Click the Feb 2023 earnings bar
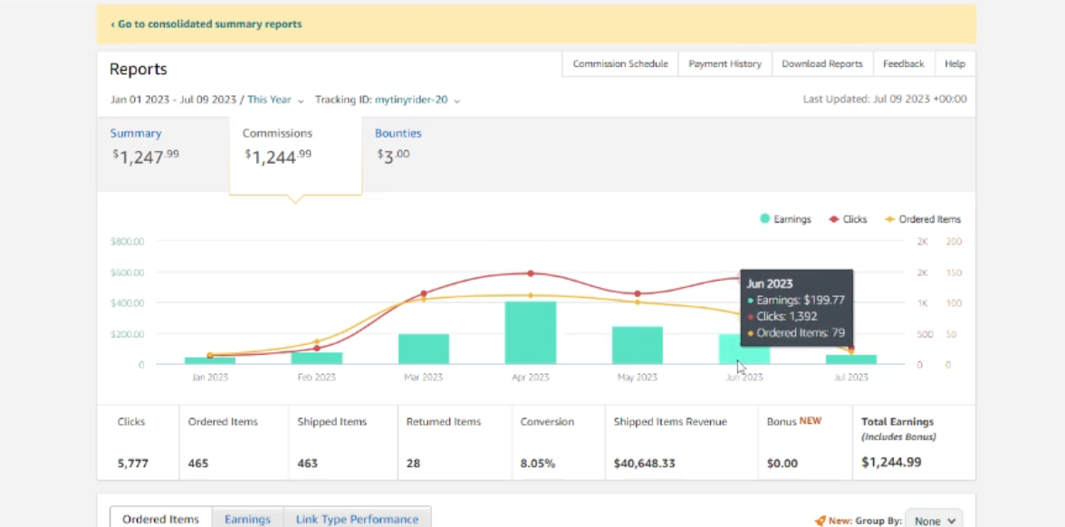The width and height of the screenshot is (1065, 527). (x=317, y=359)
